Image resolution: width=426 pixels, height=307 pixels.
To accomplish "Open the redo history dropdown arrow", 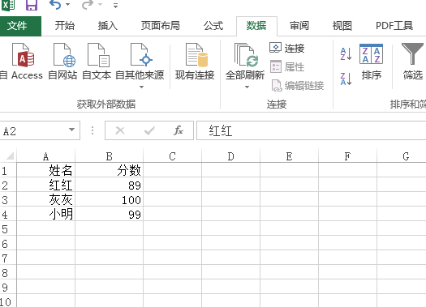I will tap(101, 5).
